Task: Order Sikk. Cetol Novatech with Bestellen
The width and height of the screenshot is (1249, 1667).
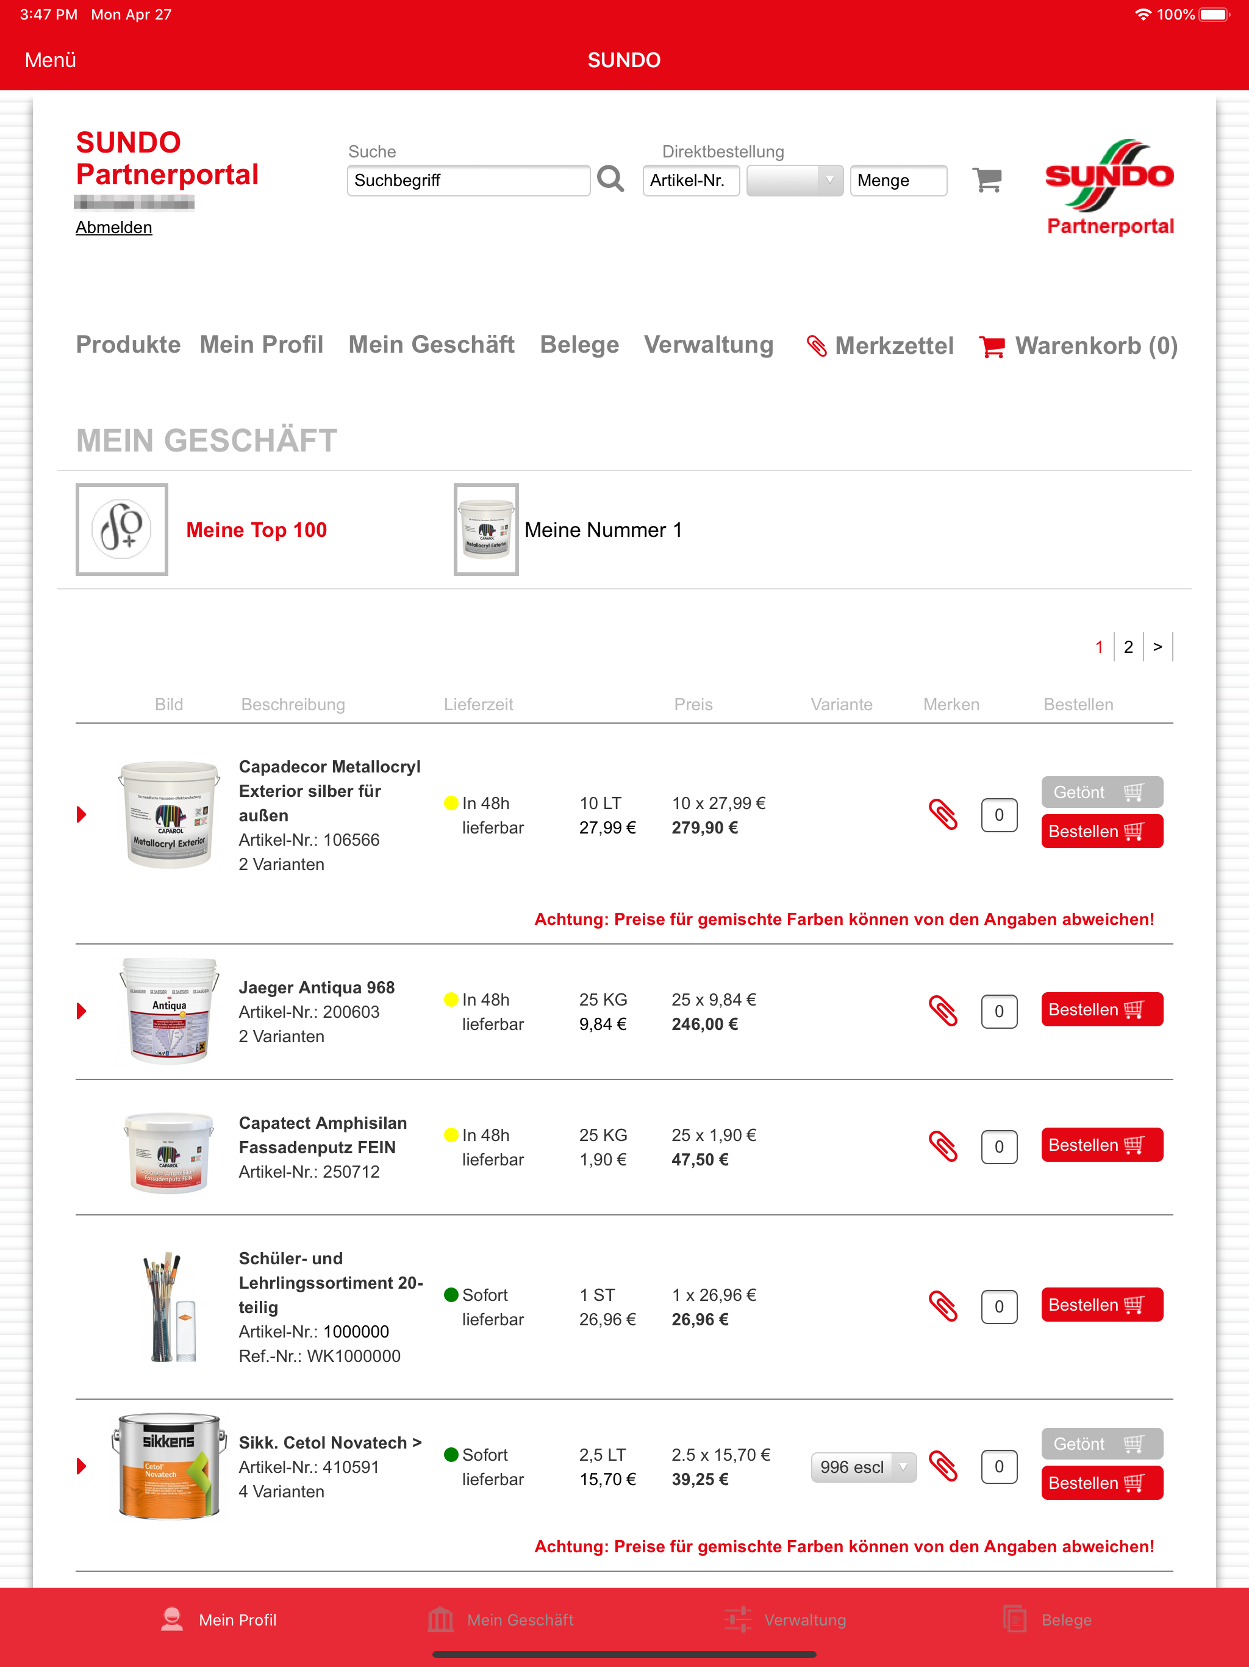Action: coord(1102,1483)
